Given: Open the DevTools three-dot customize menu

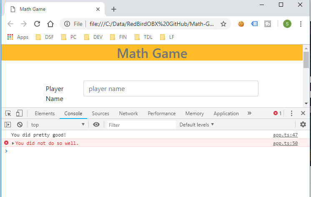Looking at the screenshot, I should click(x=291, y=113).
